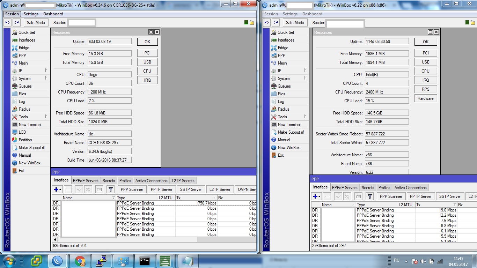The width and height of the screenshot is (477, 268).
Task: Click Make Supout.rif in right sidebar
Action: tap(291, 132)
